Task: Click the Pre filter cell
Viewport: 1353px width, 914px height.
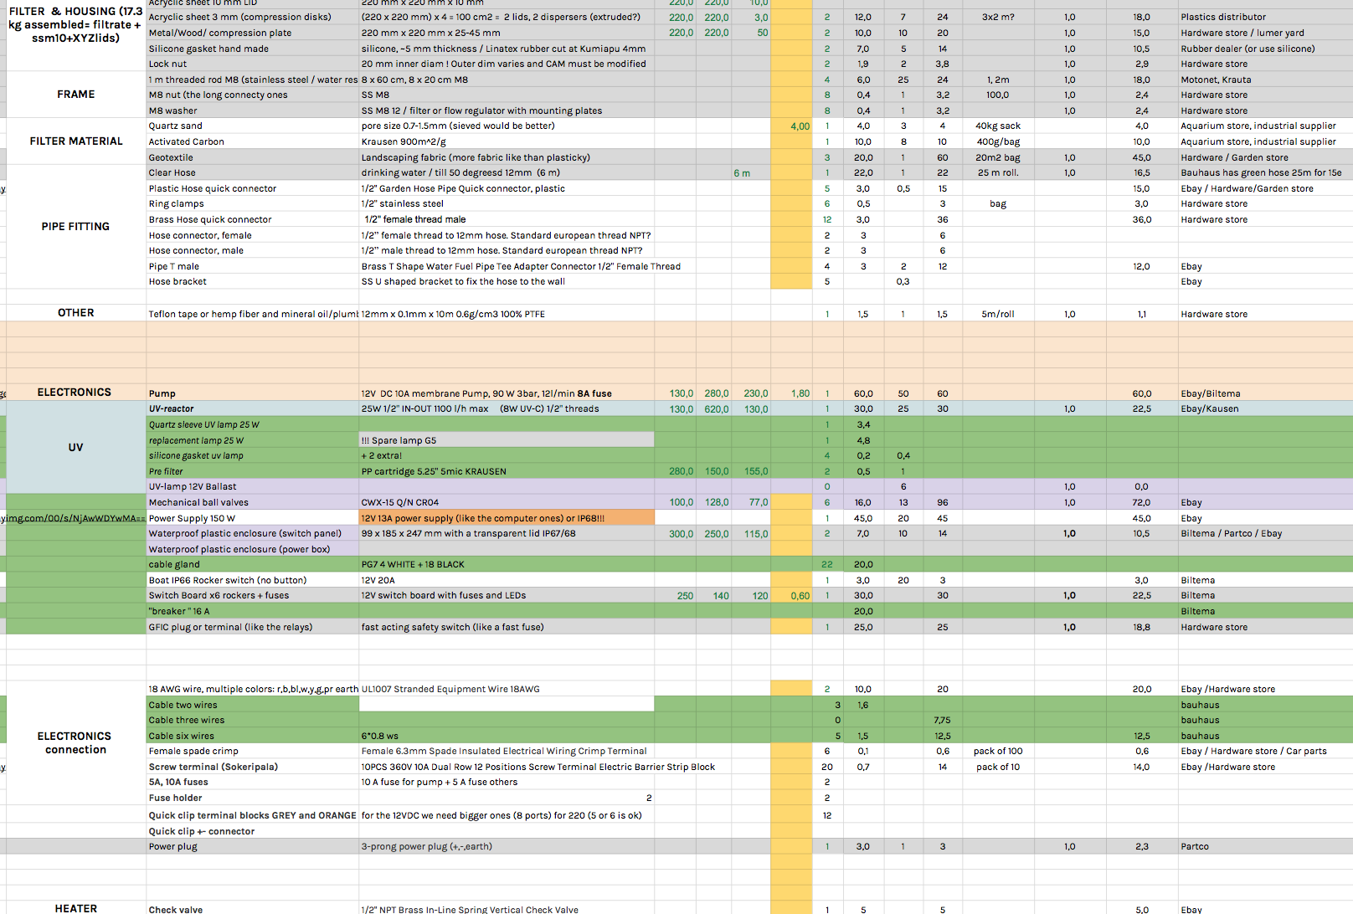Action: [253, 471]
